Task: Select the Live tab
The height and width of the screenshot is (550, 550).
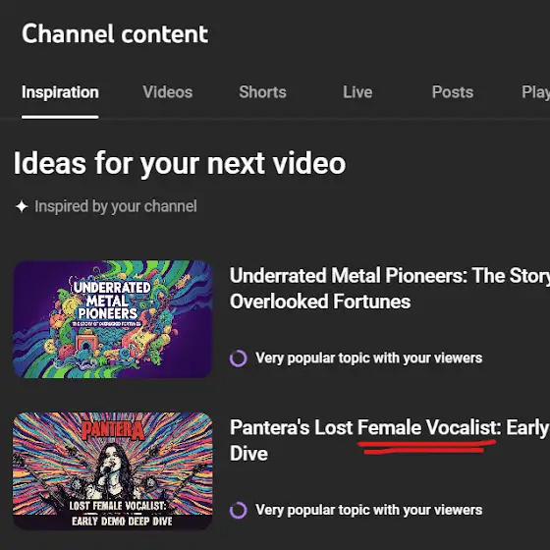Action: tap(357, 92)
